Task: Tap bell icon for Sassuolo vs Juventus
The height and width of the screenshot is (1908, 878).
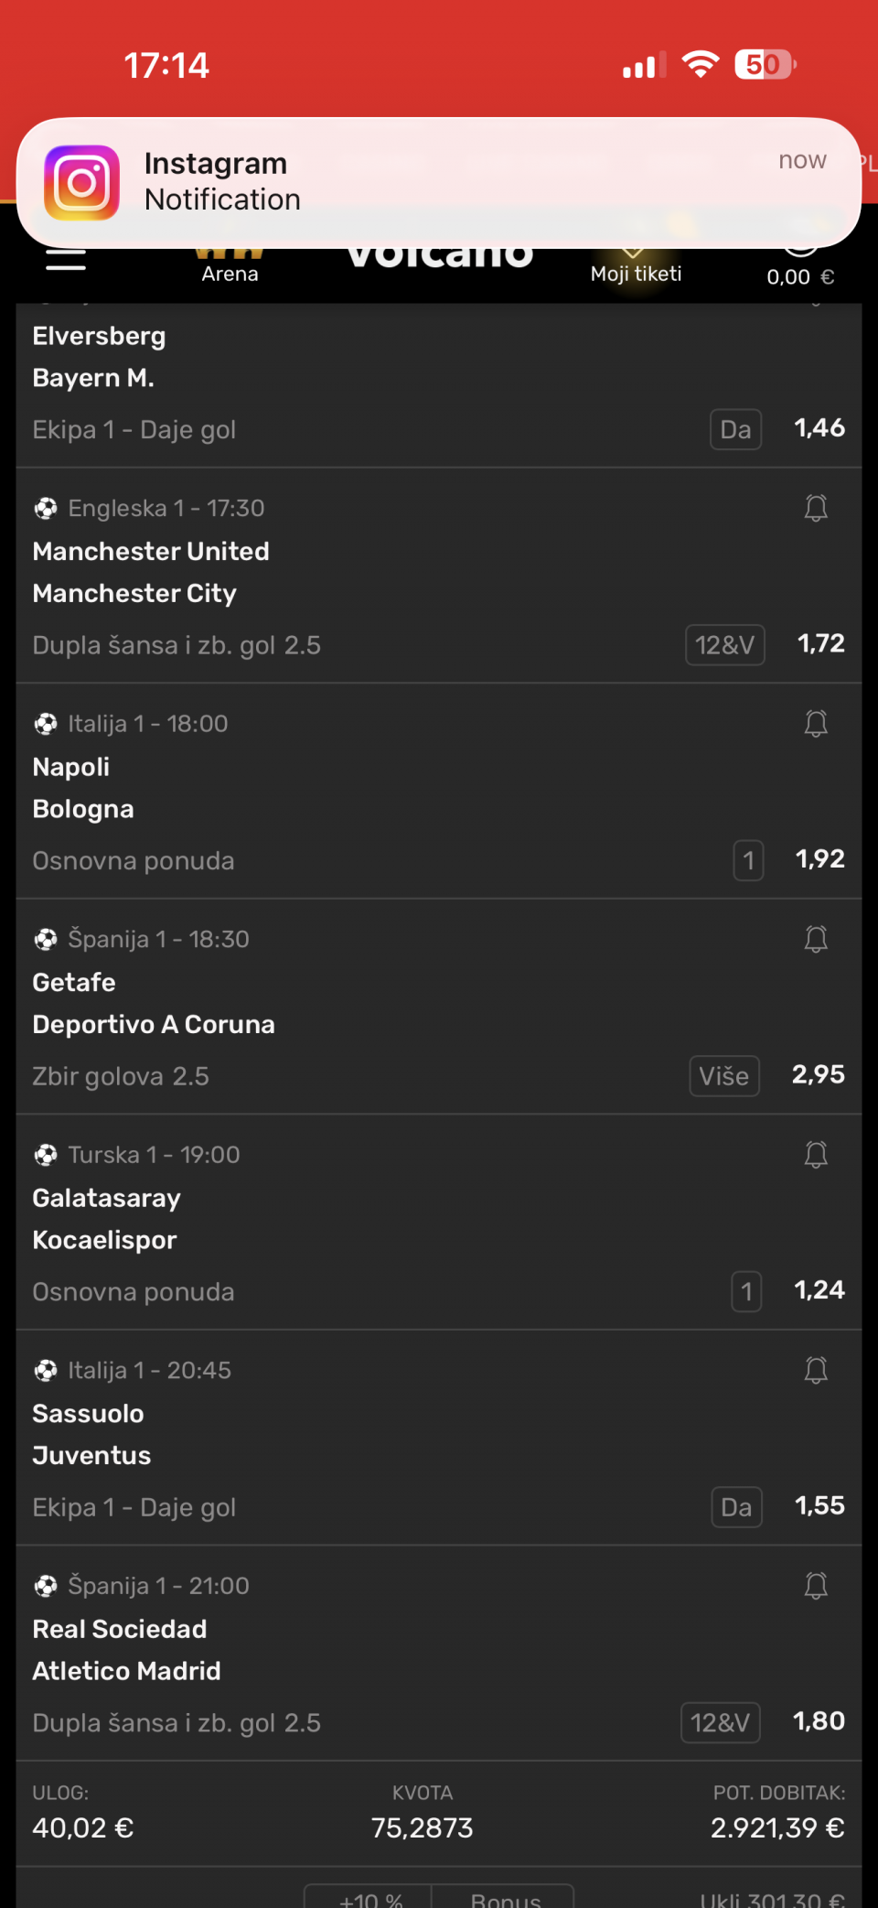Action: 816,1370
